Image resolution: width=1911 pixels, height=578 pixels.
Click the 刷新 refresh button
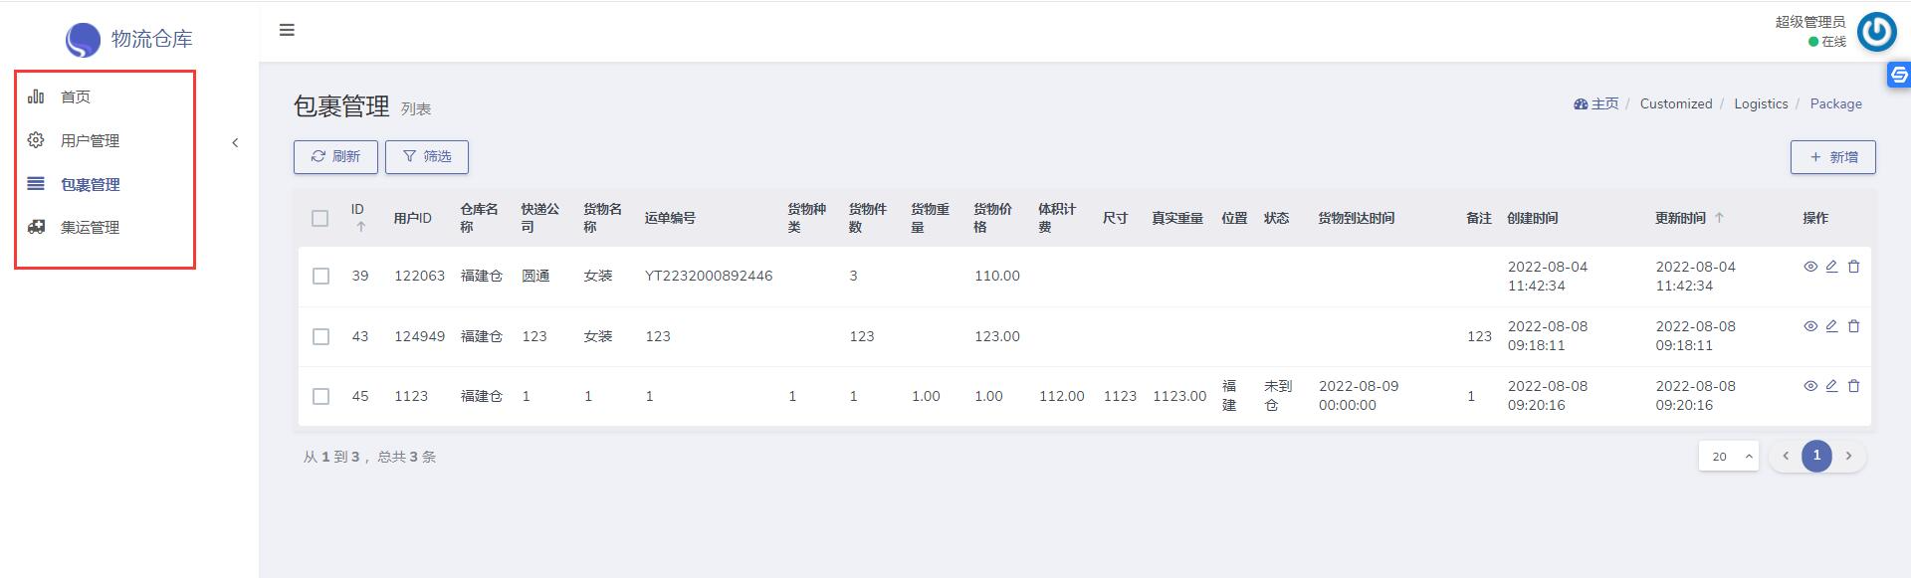[335, 157]
